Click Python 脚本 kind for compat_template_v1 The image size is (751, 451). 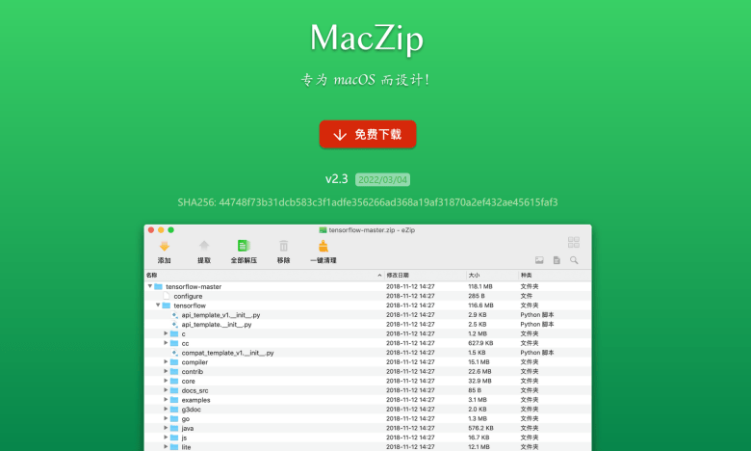(537, 353)
